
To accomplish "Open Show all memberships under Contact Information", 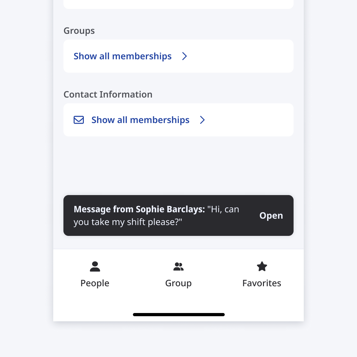I will 141,120.
